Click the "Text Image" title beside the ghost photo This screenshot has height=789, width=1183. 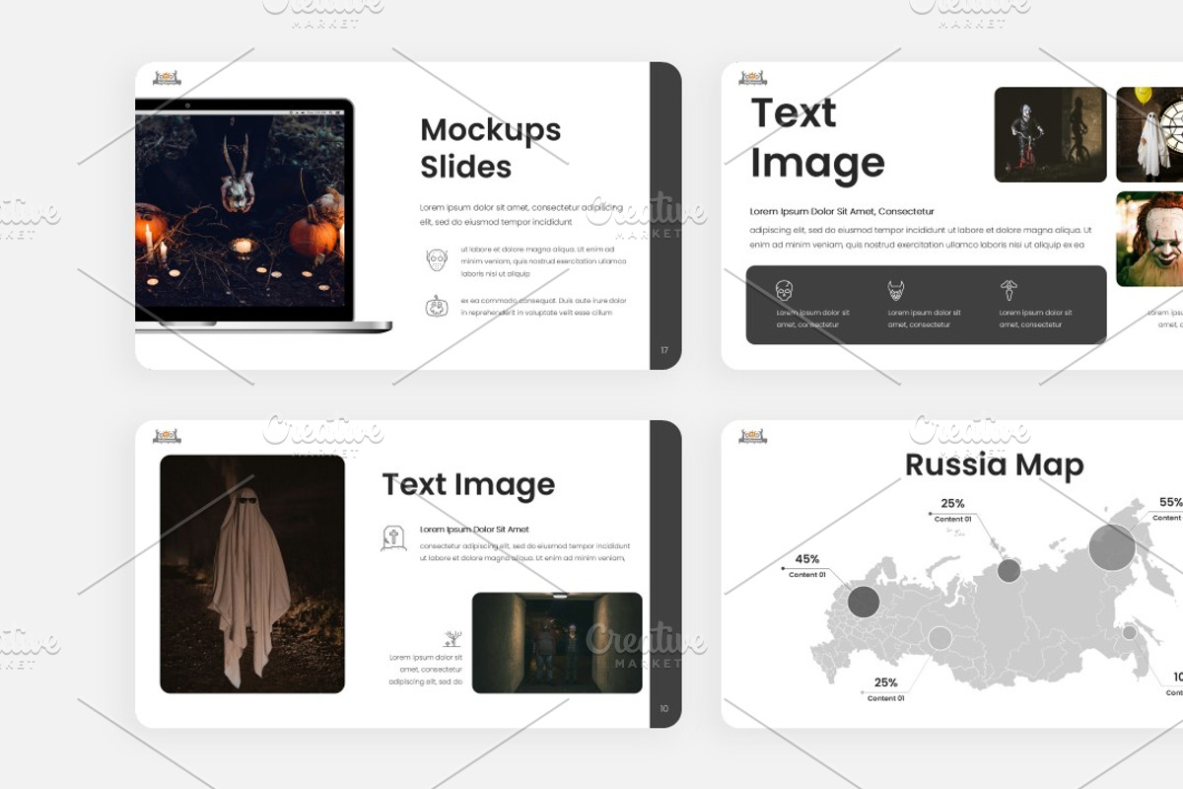468,484
